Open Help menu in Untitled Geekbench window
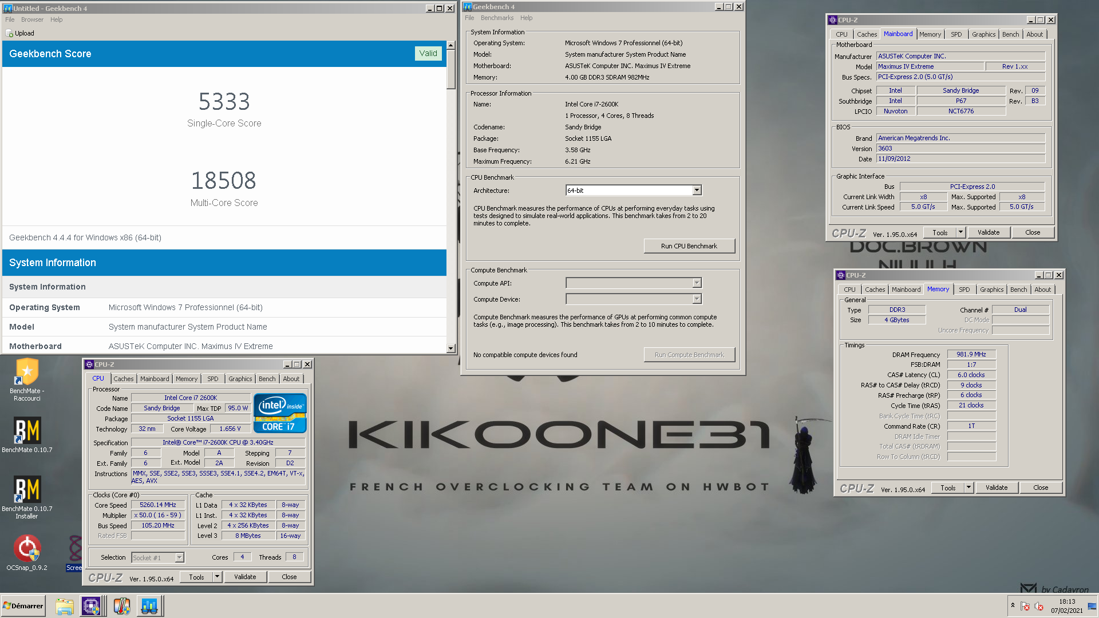Screen dimensions: 1099x618 [56, 19]
